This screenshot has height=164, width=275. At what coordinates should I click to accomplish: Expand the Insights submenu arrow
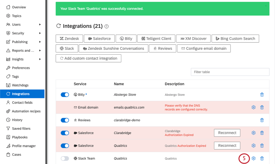click(x=40, y=59)
